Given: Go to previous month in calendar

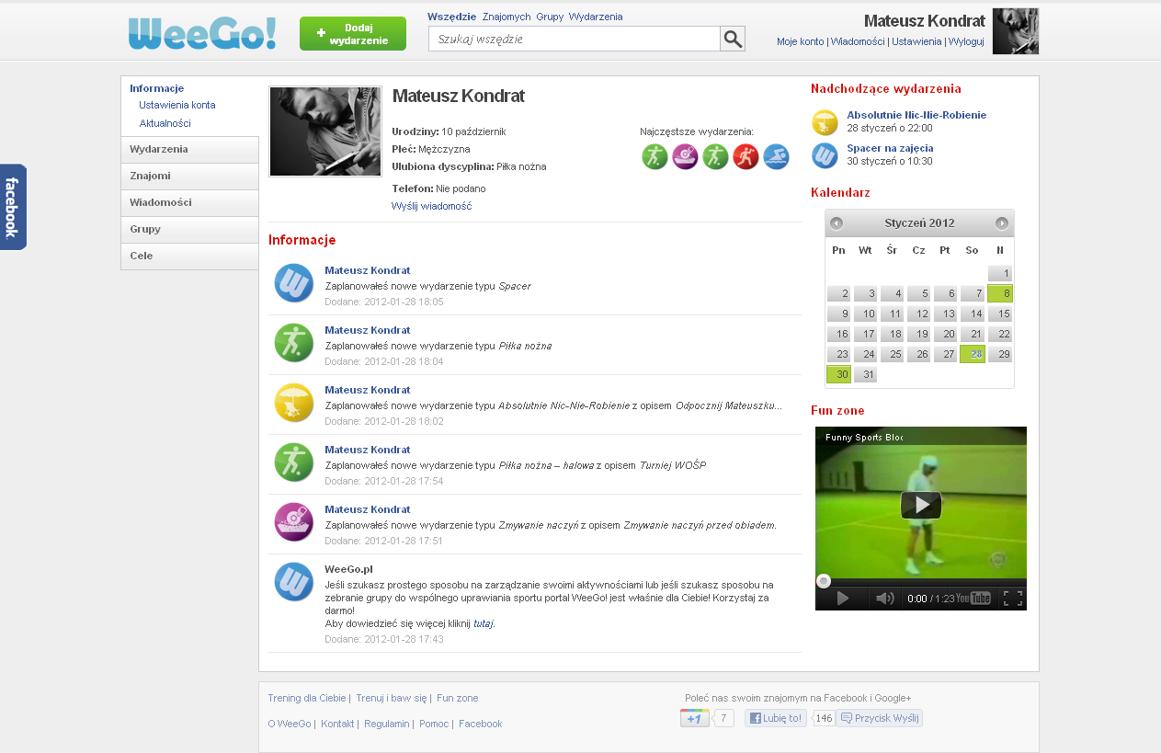Looking at the screenshot, I should 836,223.
